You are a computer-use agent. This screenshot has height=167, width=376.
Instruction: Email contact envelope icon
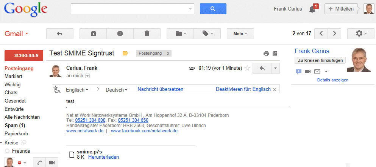(x=317, y=71)
